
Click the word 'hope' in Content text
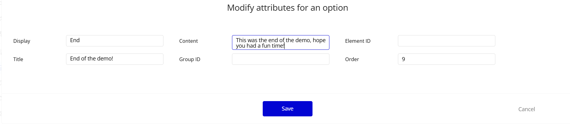coord(319,40)
